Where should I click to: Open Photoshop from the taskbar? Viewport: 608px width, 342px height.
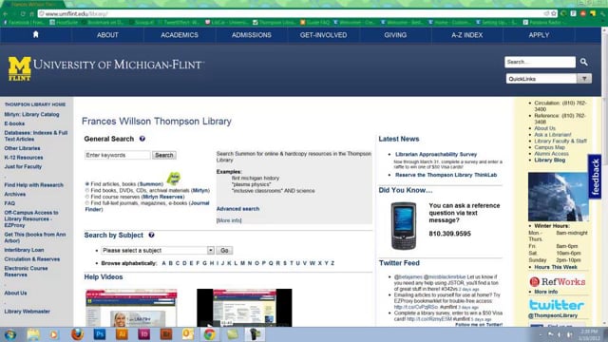pyautogui.click(x=100, y=334)
